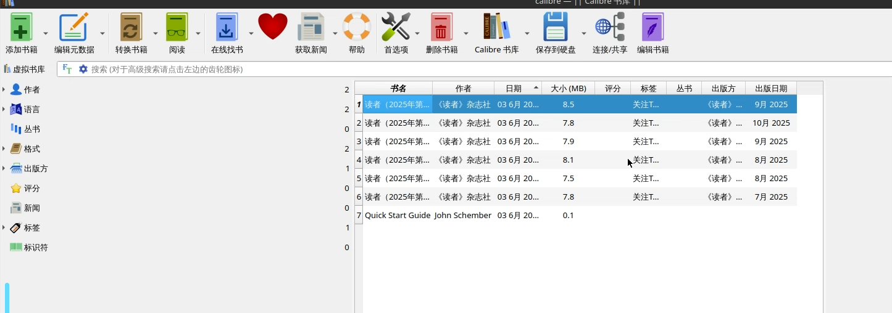Click the size cell showing 8.1
The width and height of the screenshot is (892, 313).
(x=569, y=160)
